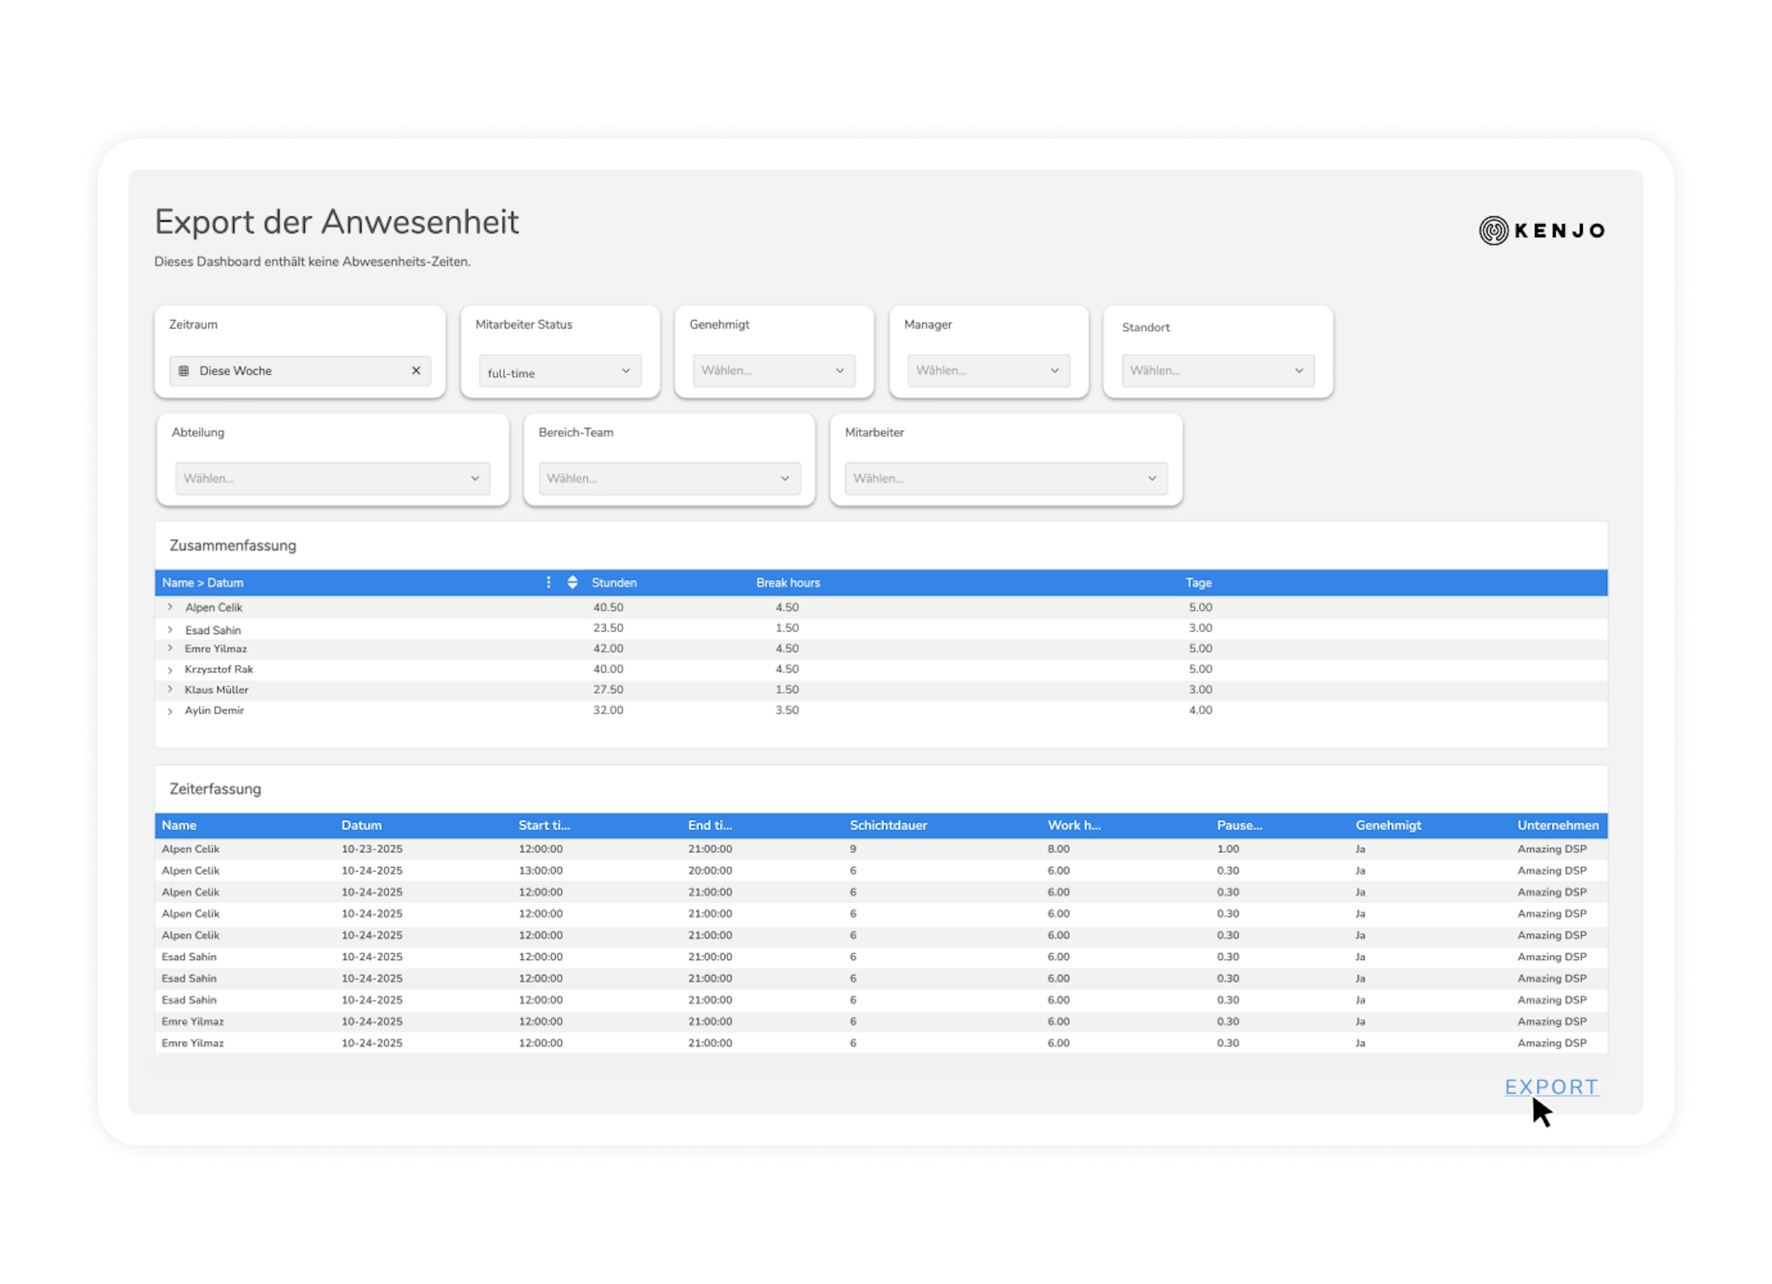Expand the Klaus Müller summary row
The image size is (1772, 1284).
pyautogui.click(x=170, y=690)
